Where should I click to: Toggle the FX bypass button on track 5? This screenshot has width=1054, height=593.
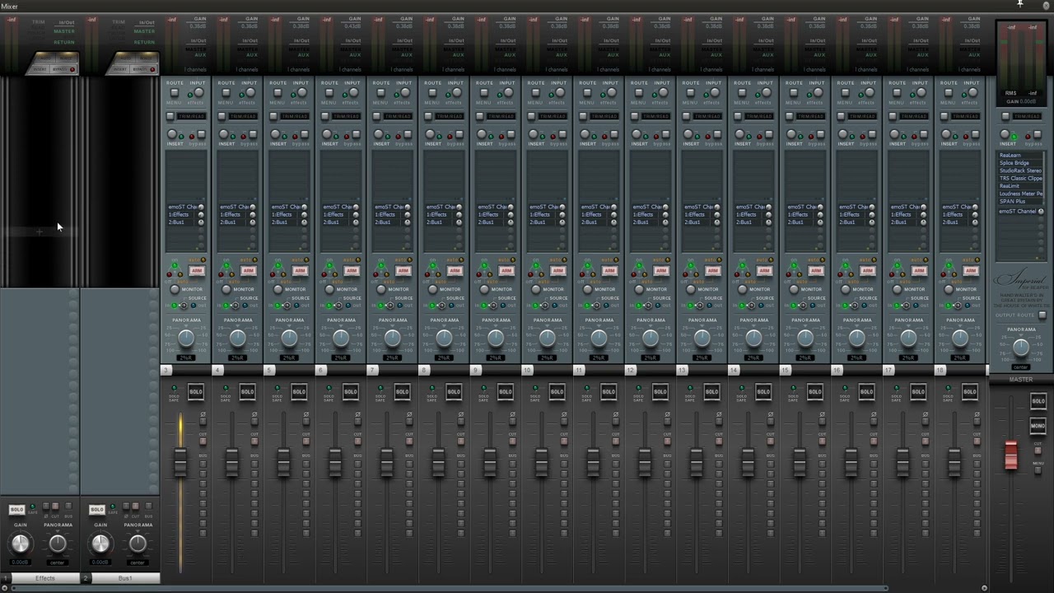tap(304, 134)
